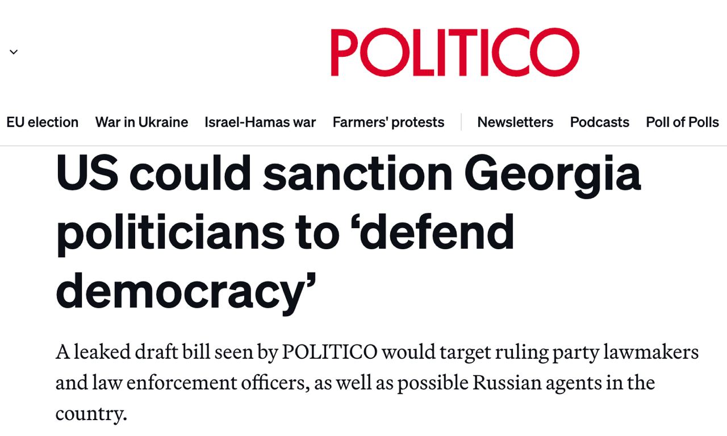The image size is (727, 436).
Task: Go to War in Ukraine coverage
Action: 141,122
